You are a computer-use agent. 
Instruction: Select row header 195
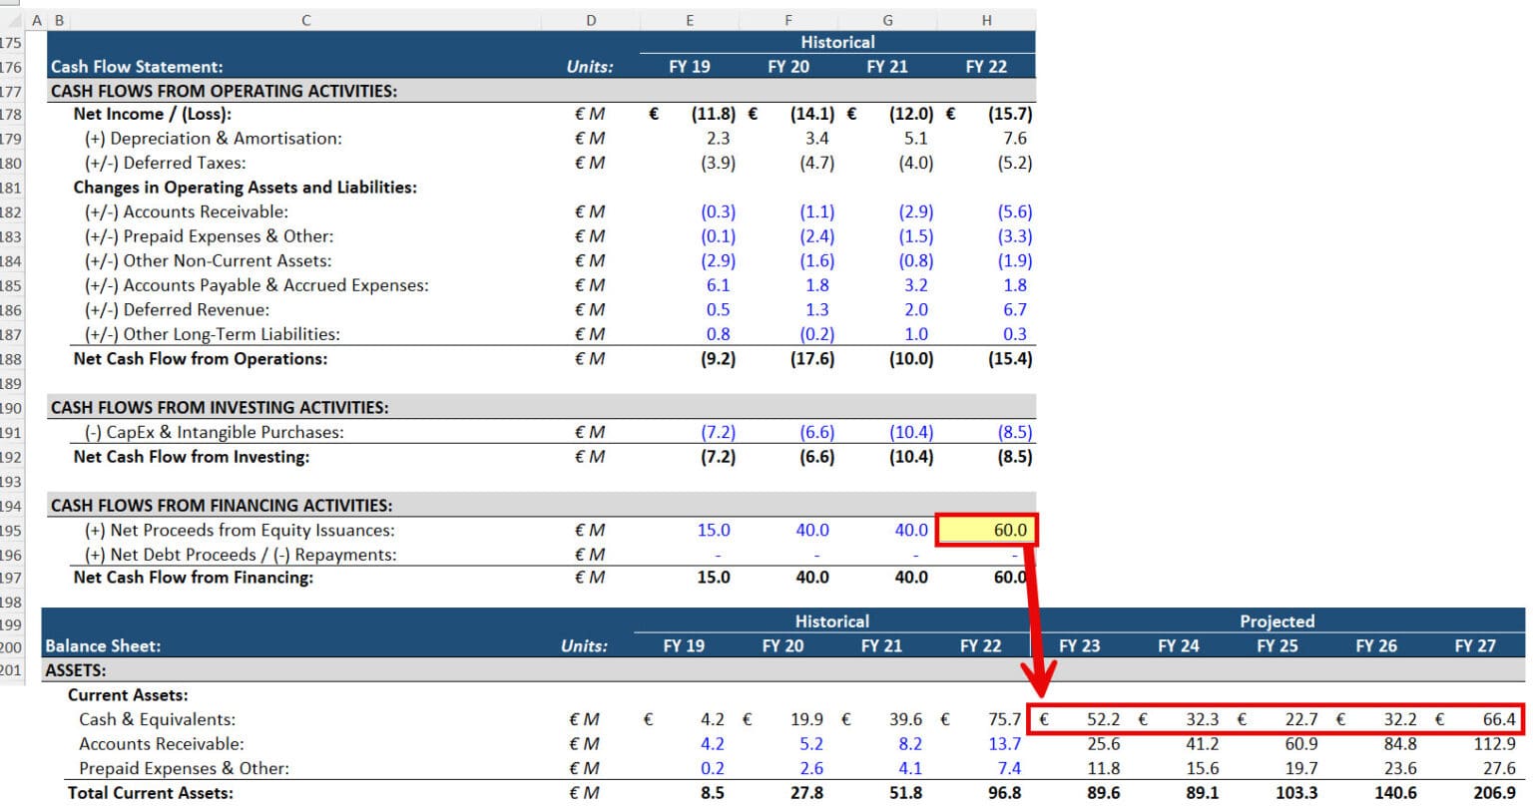[11, 531]
